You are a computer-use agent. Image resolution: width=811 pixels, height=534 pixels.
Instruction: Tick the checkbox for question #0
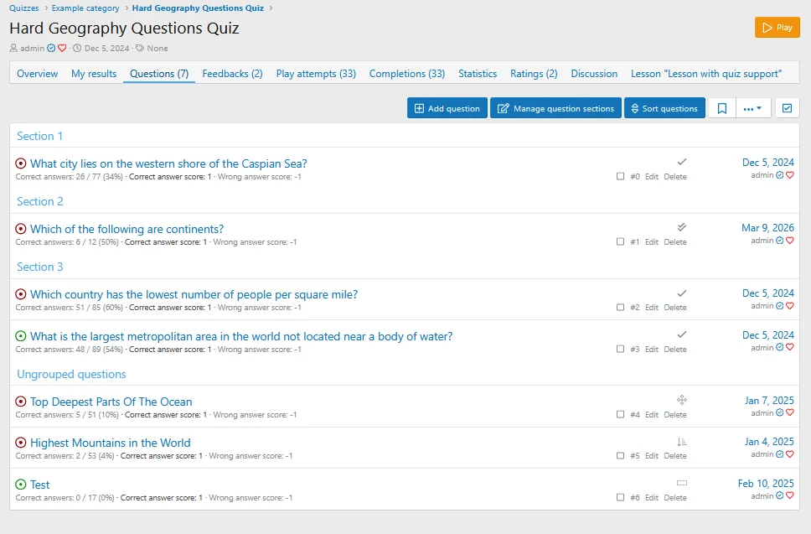point(620,176)
